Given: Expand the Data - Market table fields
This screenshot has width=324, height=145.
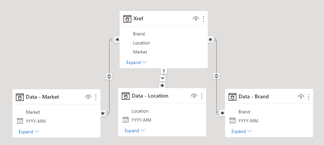Looking at the screenshot, I should point(29,132).
